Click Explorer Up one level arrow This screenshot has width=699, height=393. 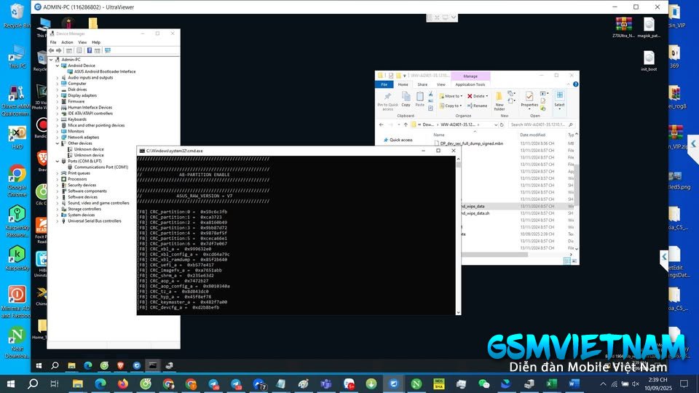[406, 124]
